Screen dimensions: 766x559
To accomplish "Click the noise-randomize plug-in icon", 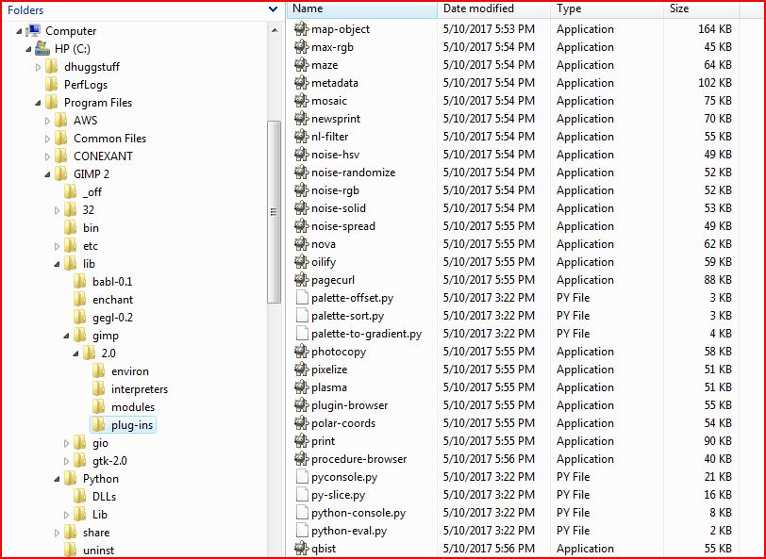I will tap(302, 172).
